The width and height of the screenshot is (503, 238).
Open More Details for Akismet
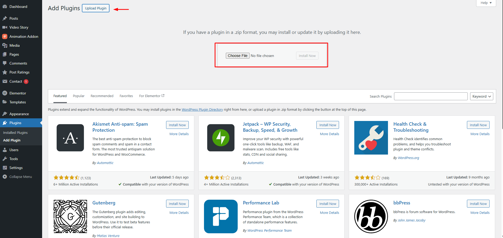coord(179,134)
